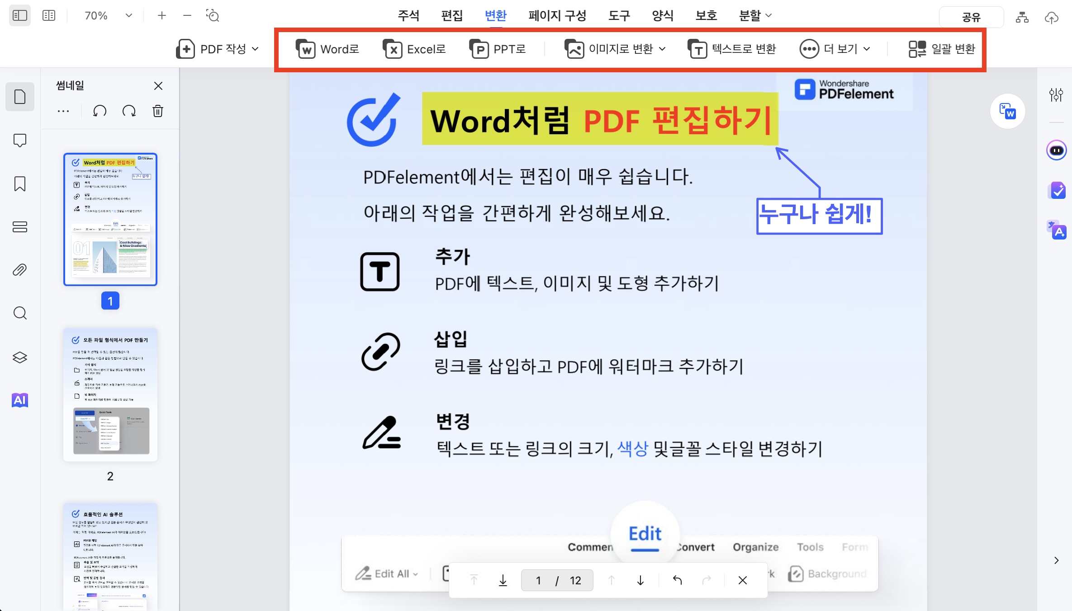Jump to first page arrow icon
Viewport: 1072px width, 611px height.
[474, 580]
